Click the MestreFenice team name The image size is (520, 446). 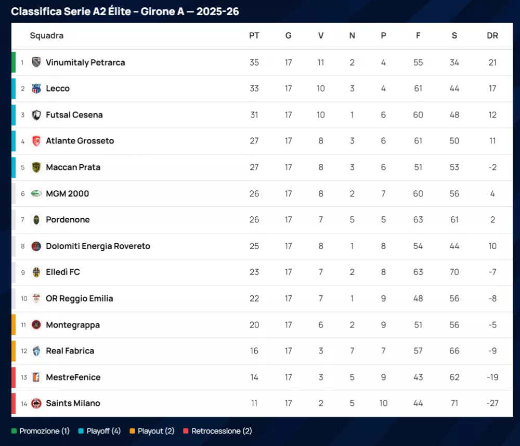pyautogui.click(x=73, y=377)
